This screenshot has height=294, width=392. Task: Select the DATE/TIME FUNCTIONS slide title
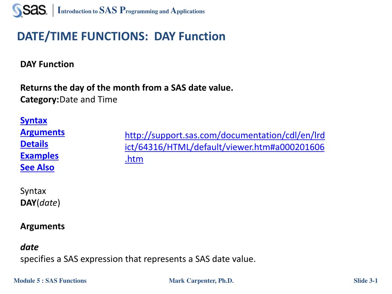point(121,36)
